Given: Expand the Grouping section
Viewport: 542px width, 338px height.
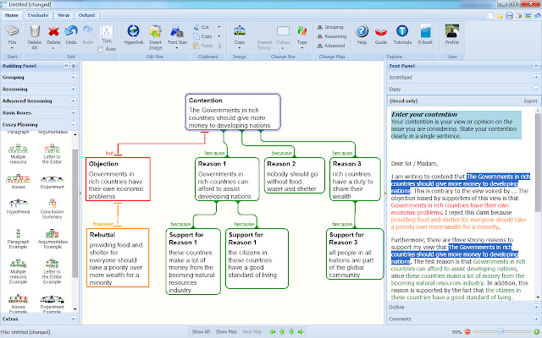Looking at the screenshot, I should pos(74,77).
